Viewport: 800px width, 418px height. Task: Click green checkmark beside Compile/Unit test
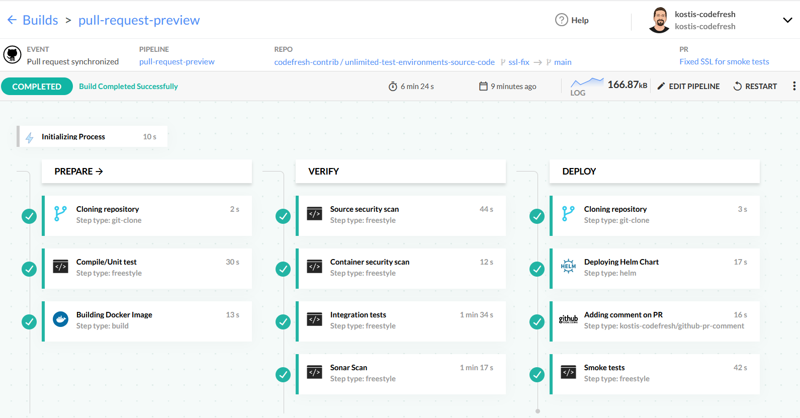[29, 269]
